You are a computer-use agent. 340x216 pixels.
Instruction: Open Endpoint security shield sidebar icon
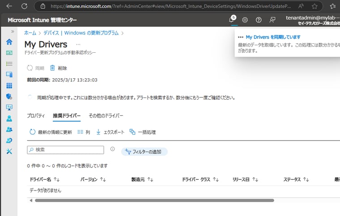[9, 97]
